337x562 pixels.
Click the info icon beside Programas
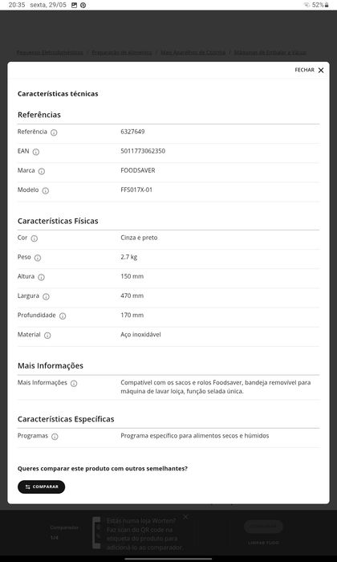(55, 437)
